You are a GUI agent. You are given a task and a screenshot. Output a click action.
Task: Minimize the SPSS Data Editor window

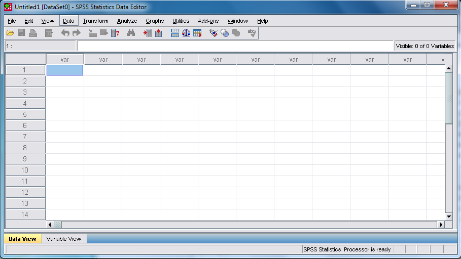(x=413, y=5)
